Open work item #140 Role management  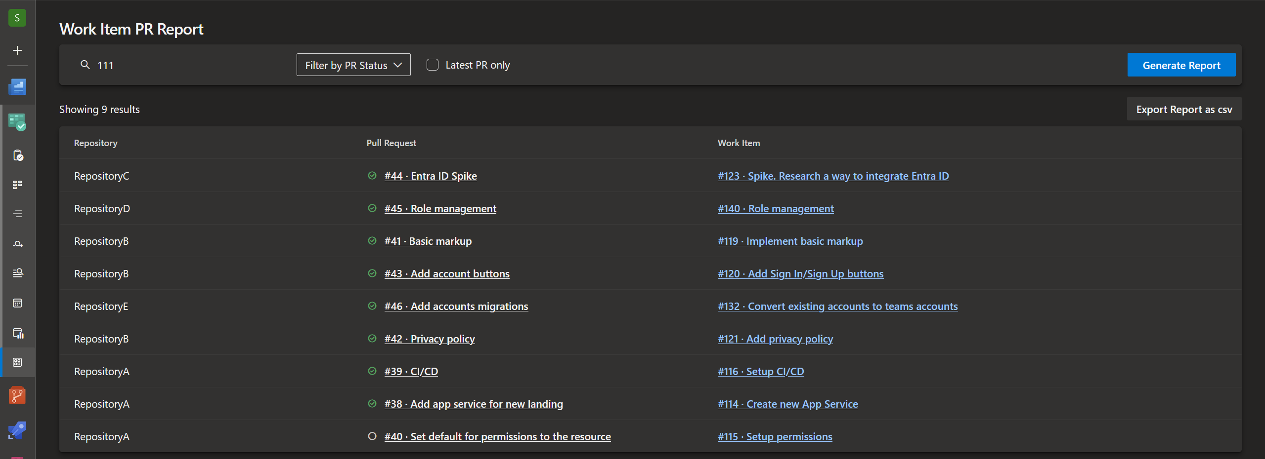coord(775,209)
